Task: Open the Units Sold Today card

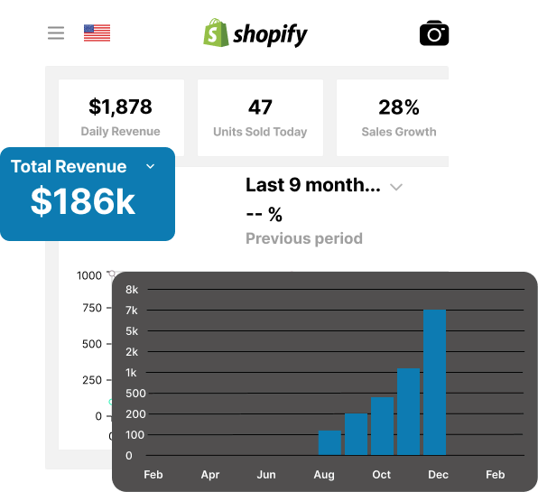Action: tap(260, 117)
